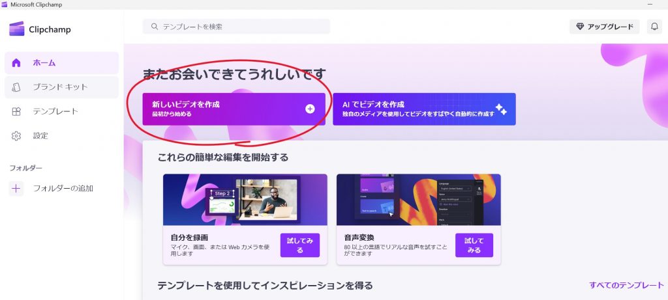Open the テンプレート grid icon
Viewport: 668px width, 300px height.
click(x=16, y=111)
